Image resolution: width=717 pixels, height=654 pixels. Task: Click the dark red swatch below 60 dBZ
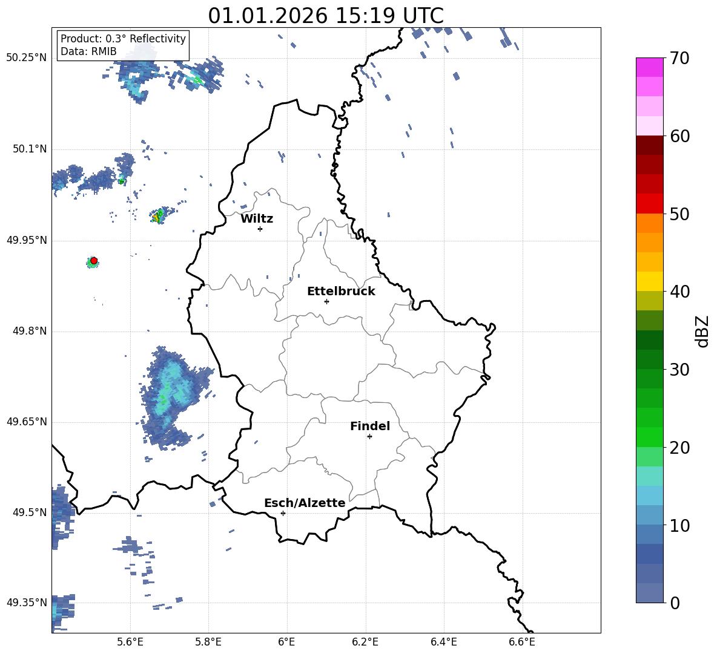point(649,145)
